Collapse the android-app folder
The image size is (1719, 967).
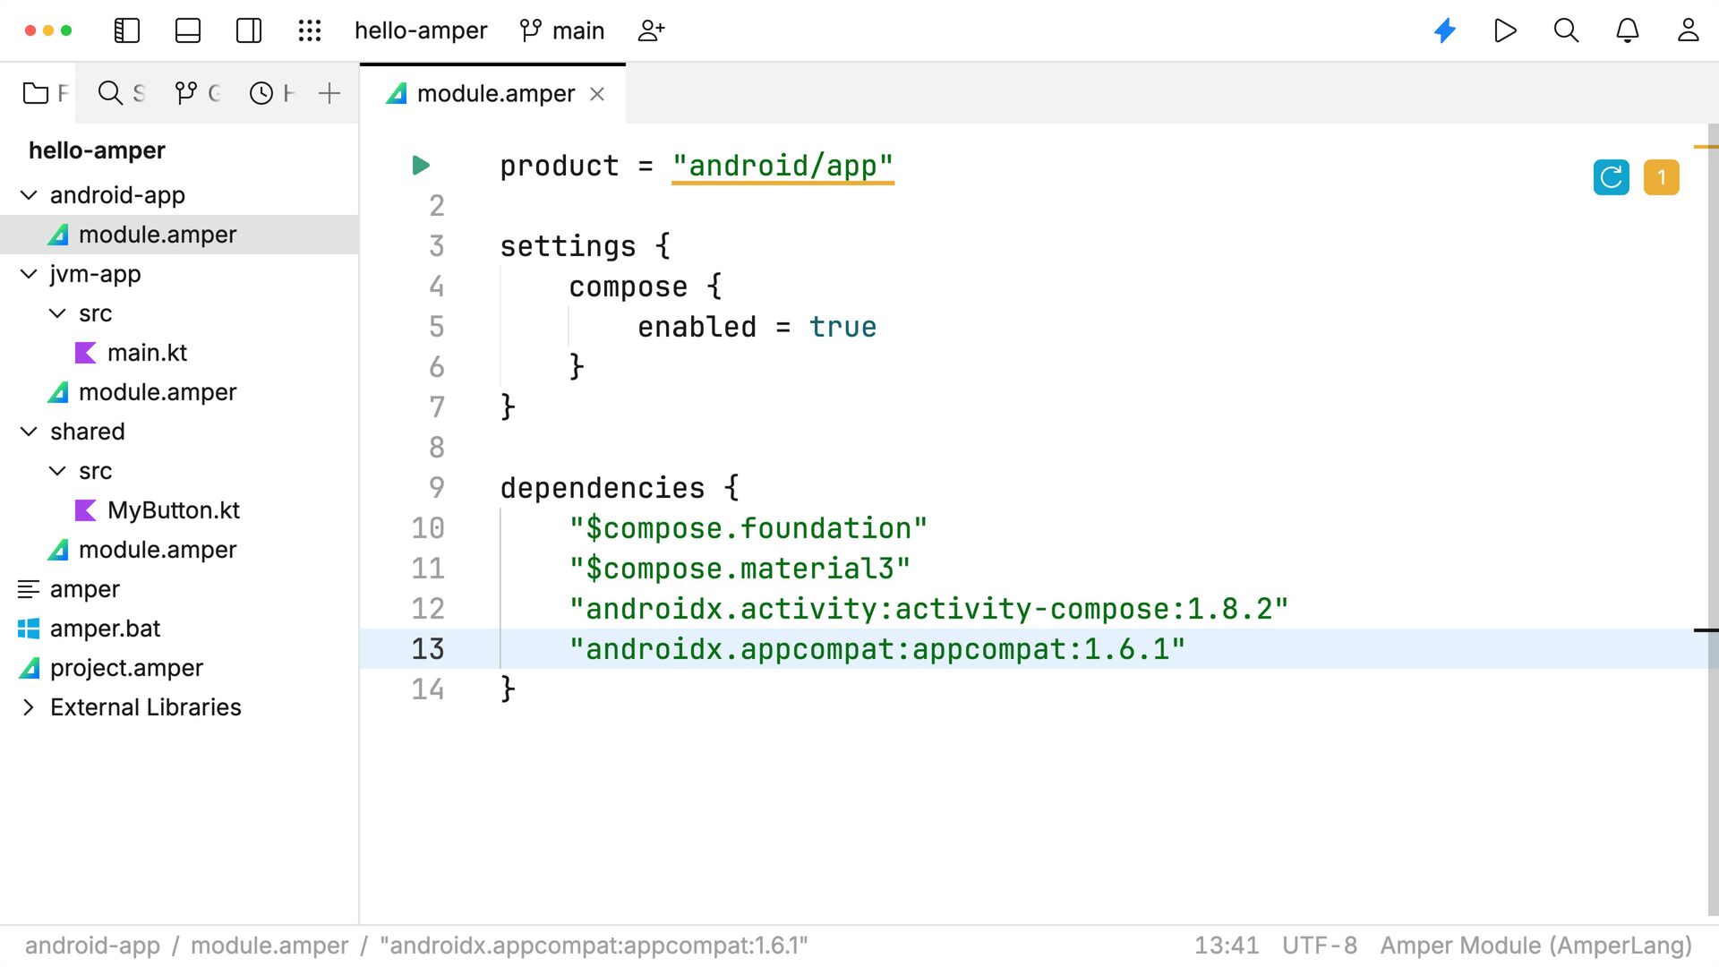point(29,195)
